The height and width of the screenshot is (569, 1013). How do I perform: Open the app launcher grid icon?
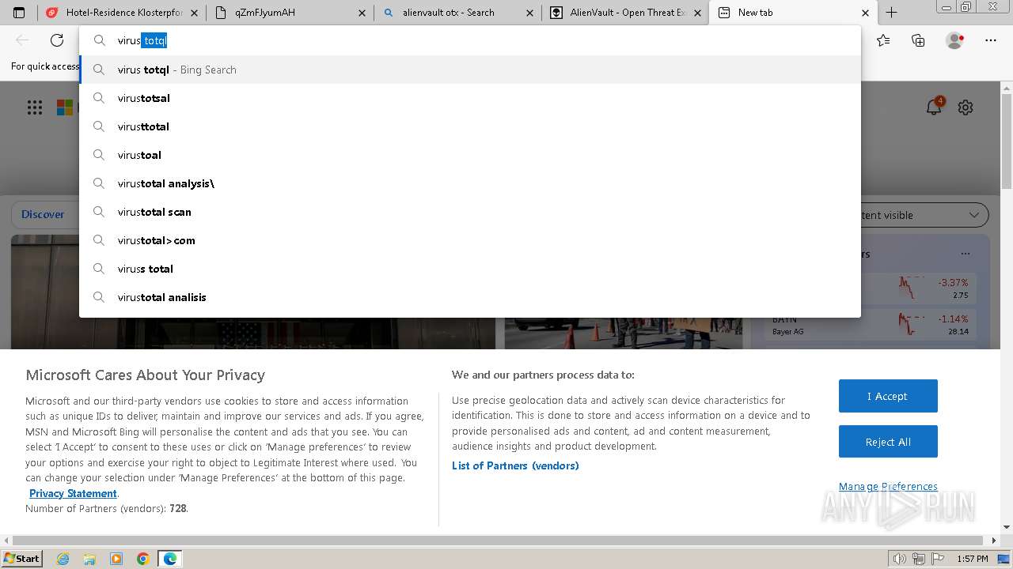tap(35, 107)
